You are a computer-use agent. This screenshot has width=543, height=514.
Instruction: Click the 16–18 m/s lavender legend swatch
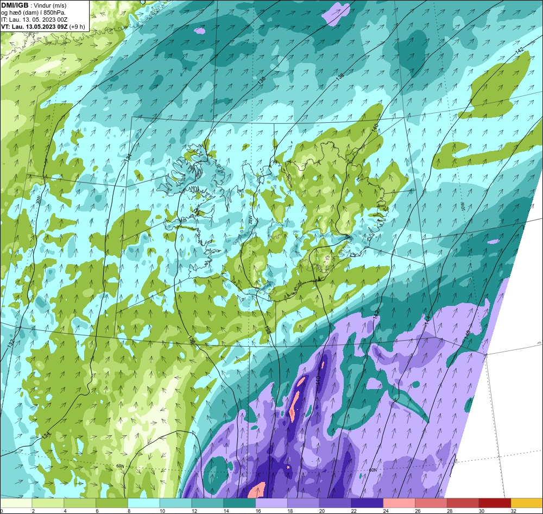271,503
